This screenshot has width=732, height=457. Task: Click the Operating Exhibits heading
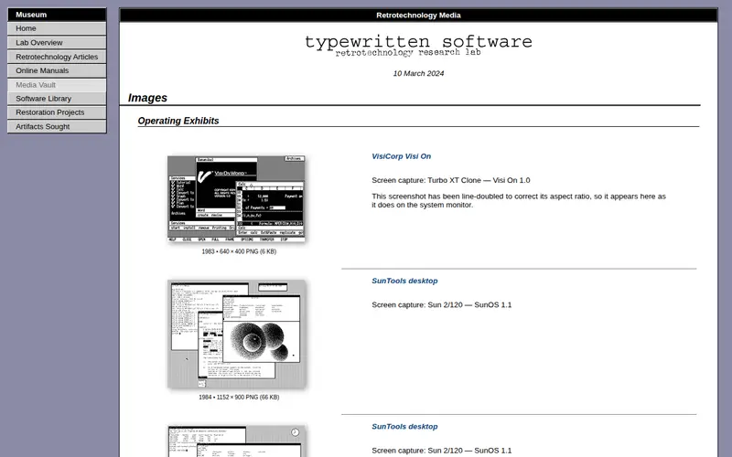pyautogui.click(x=178, y=121)
